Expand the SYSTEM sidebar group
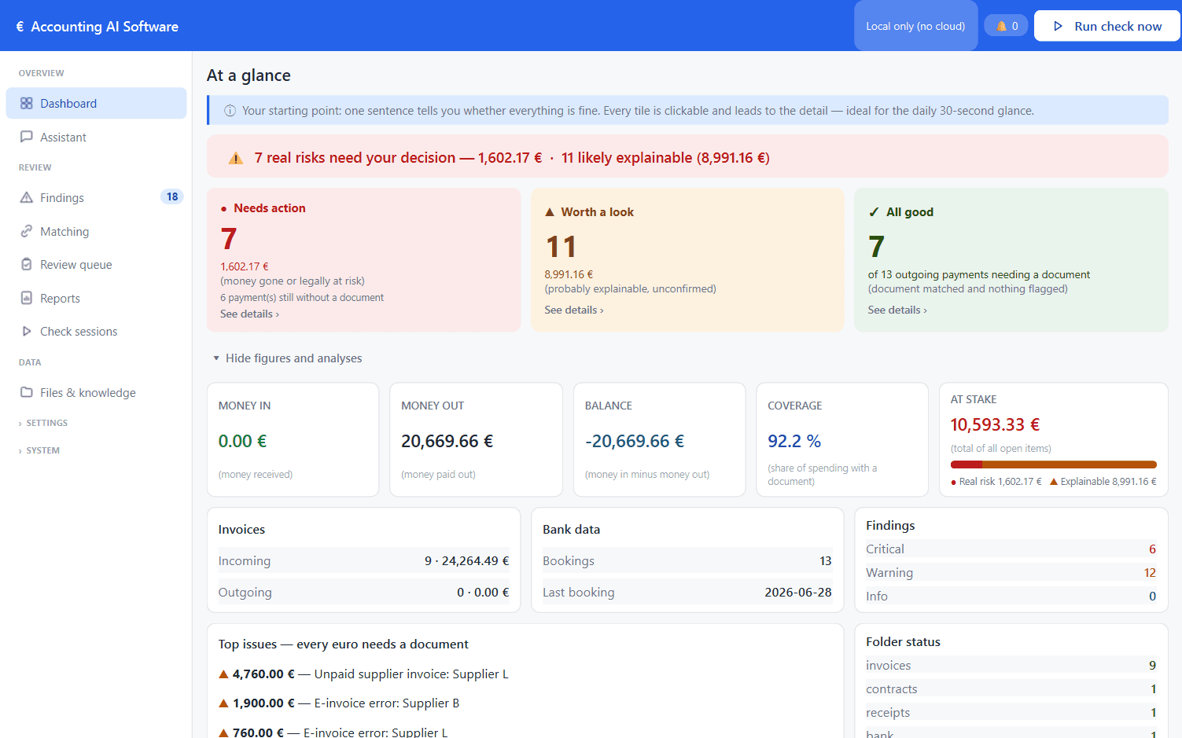Viewport: 1182px width, 738px height. [39, 450]
